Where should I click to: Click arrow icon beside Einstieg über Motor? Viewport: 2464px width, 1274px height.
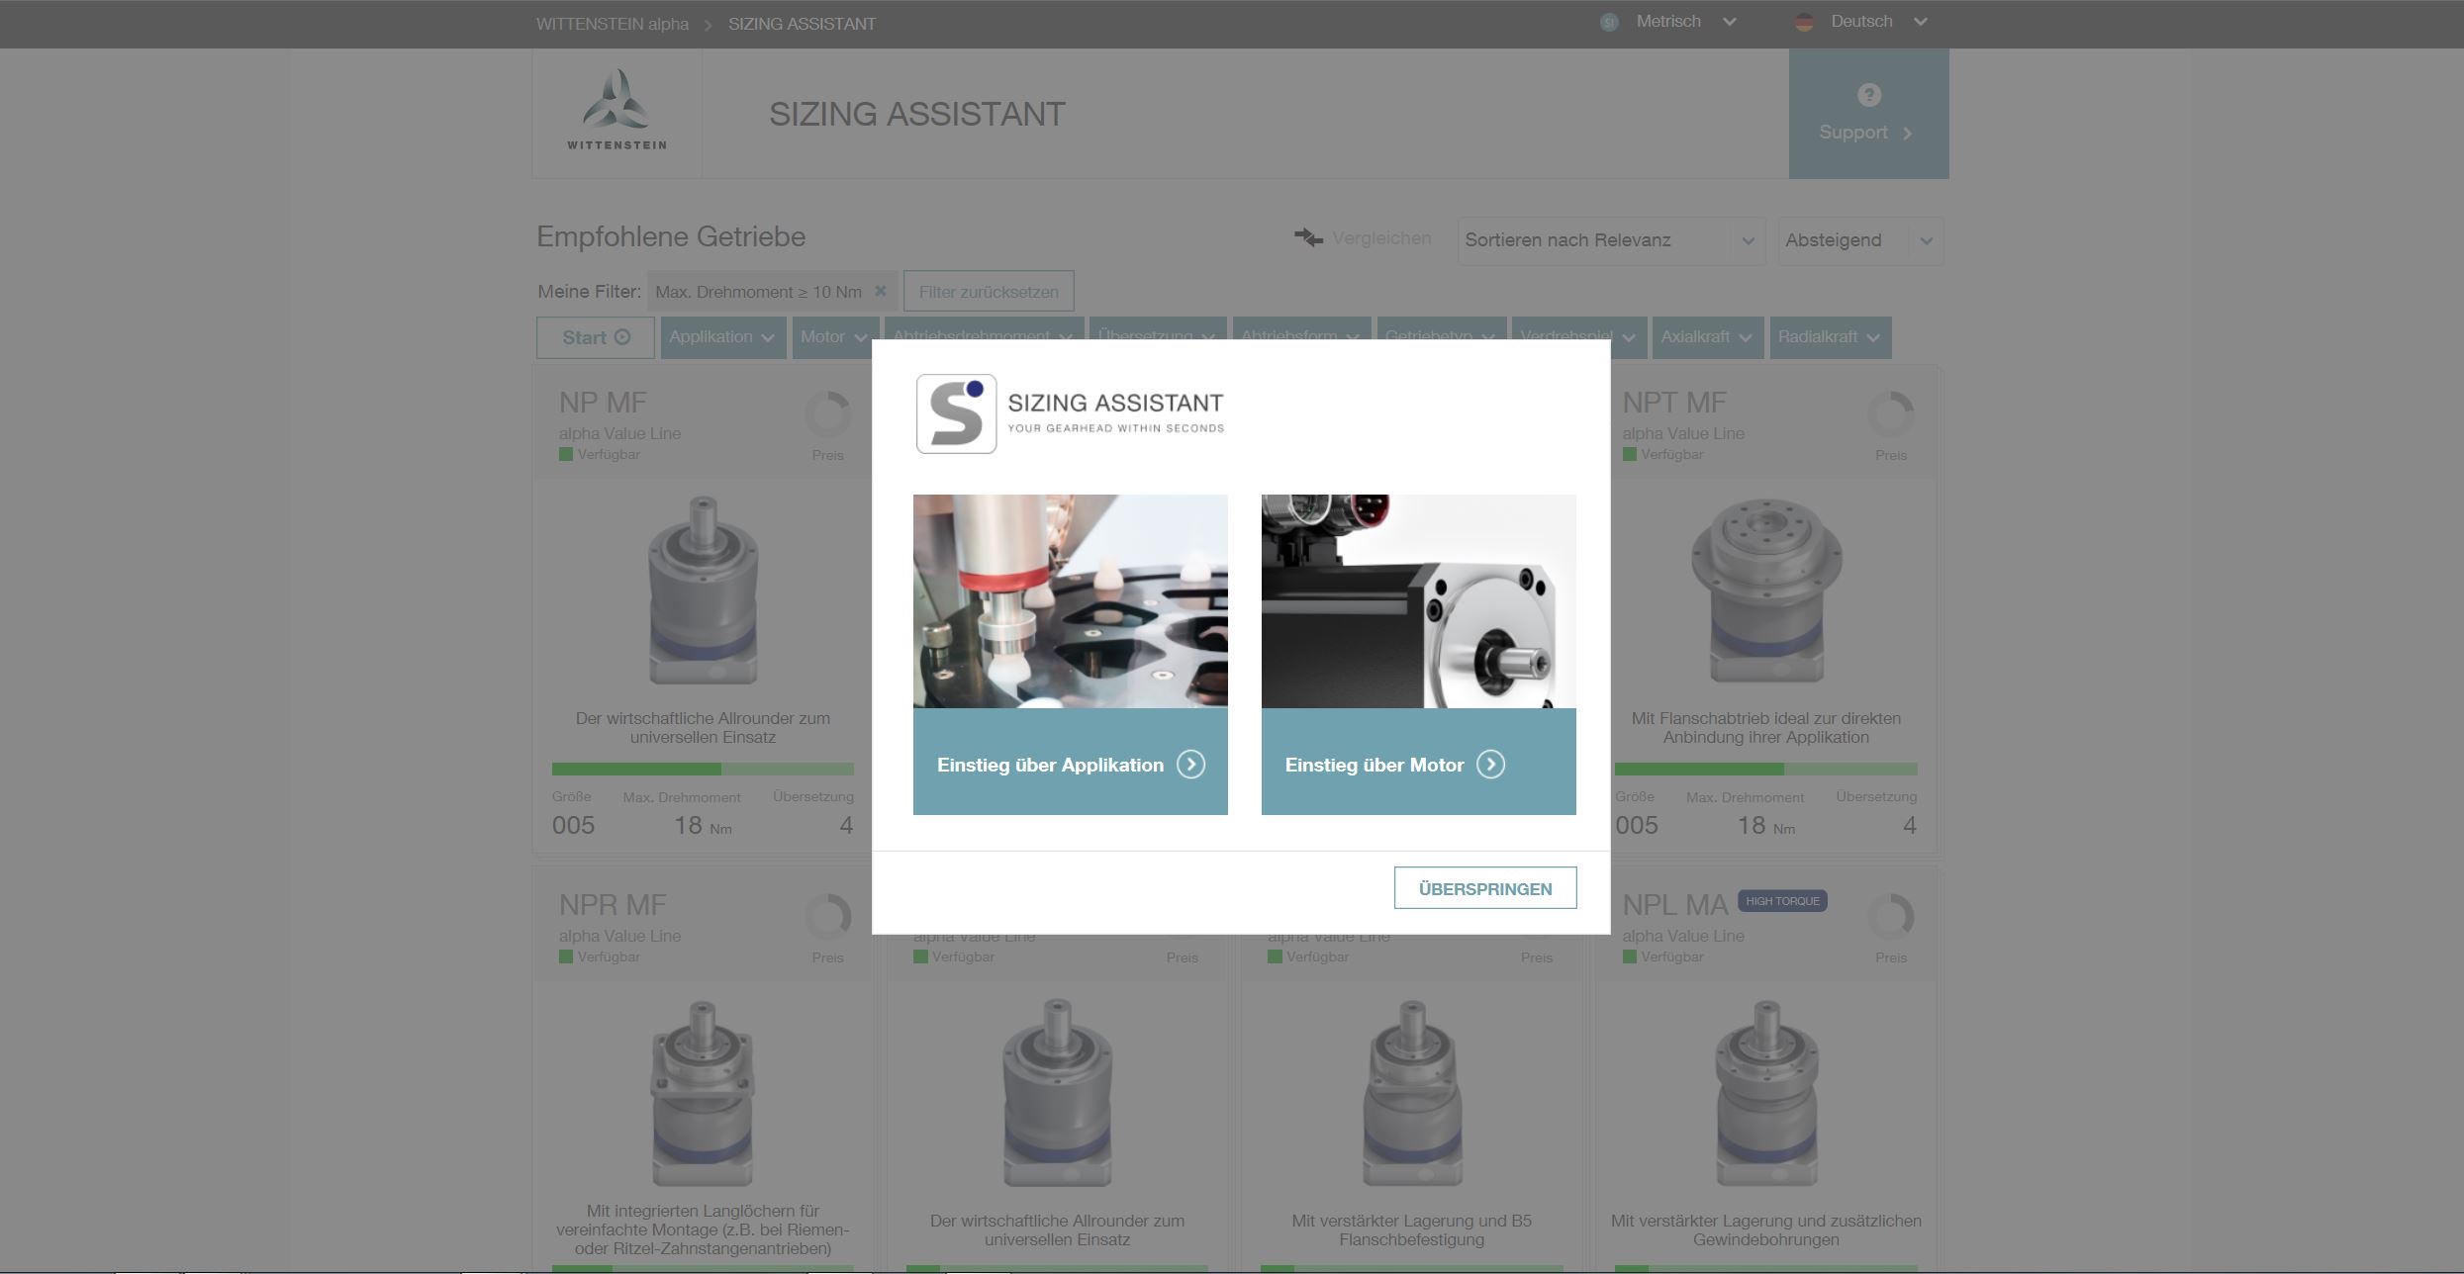(x=1490, y=765)
